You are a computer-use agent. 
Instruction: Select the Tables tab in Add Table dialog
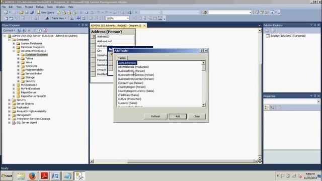122,58
